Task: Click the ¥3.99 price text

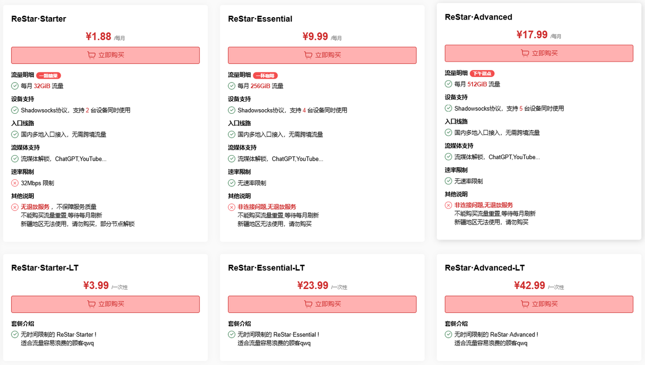Action: [96, 285]
